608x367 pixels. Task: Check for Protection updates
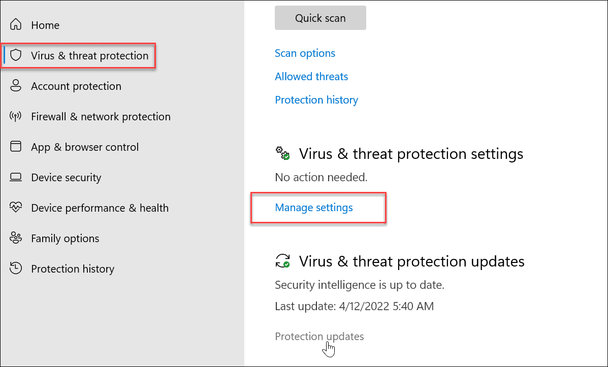[x=319, y=336]
